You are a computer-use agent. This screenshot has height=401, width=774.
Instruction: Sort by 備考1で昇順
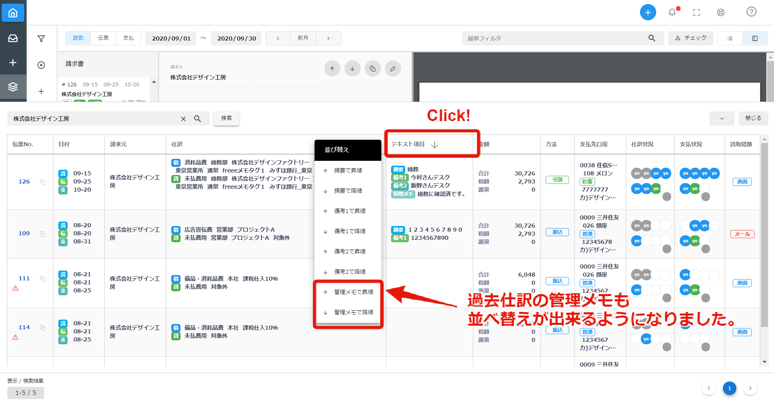pos(348,211)
